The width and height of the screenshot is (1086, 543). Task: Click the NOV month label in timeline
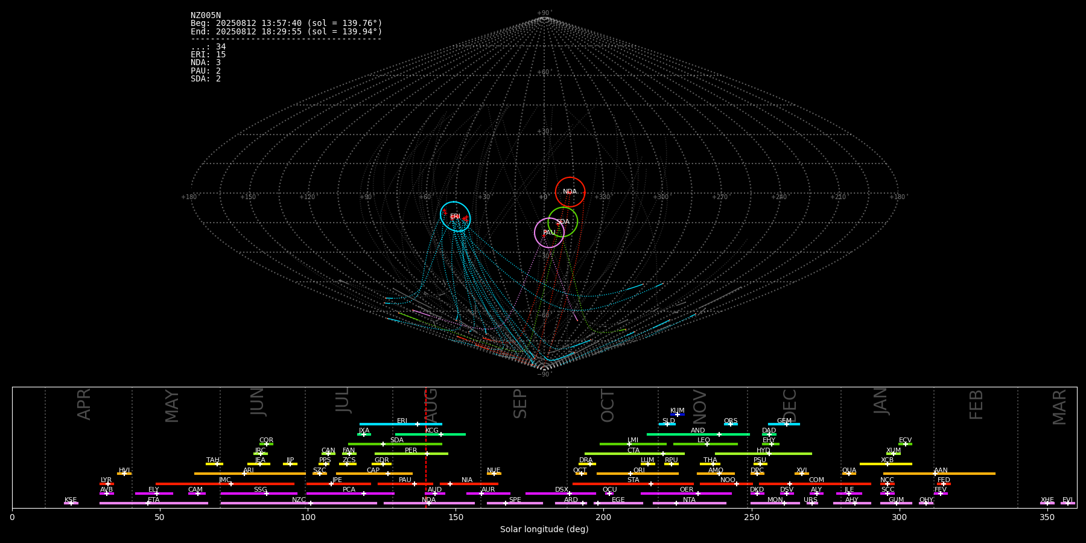(x=699, y=407)
